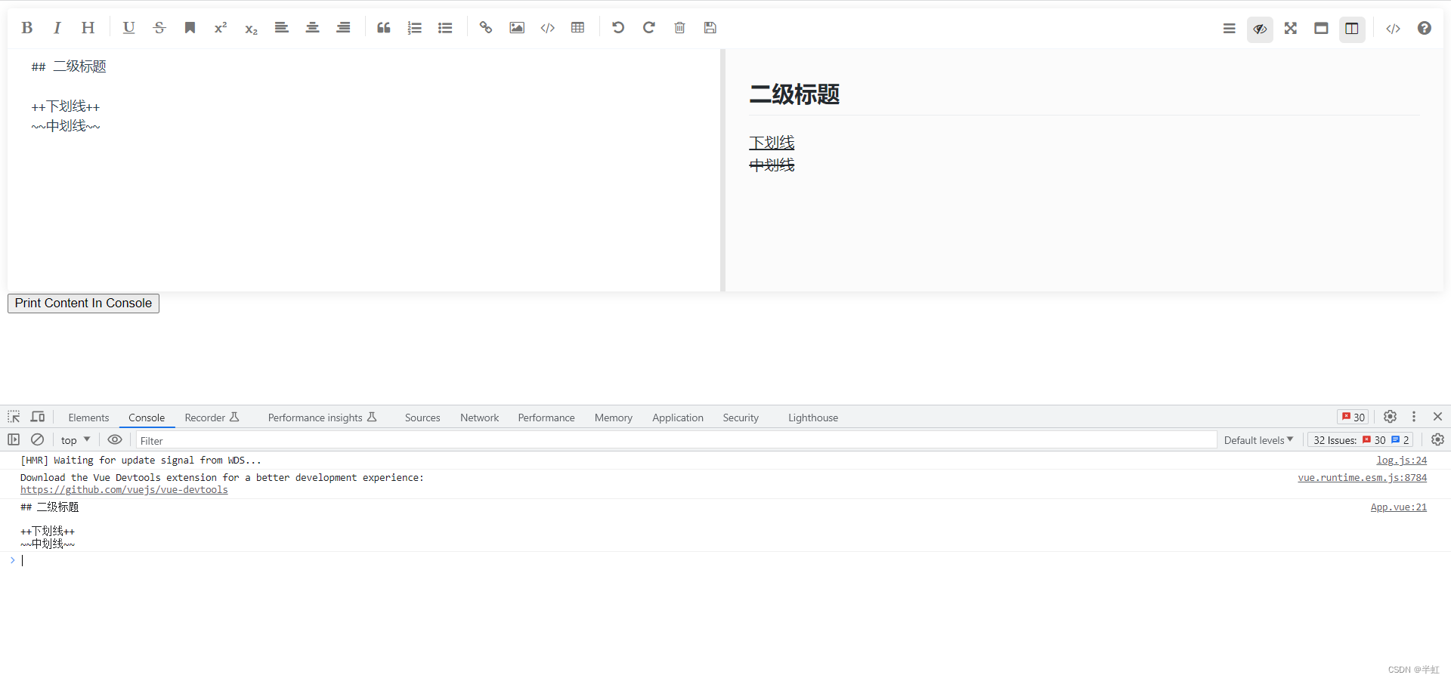Toggle double-column split view icon

point(1352,29)
